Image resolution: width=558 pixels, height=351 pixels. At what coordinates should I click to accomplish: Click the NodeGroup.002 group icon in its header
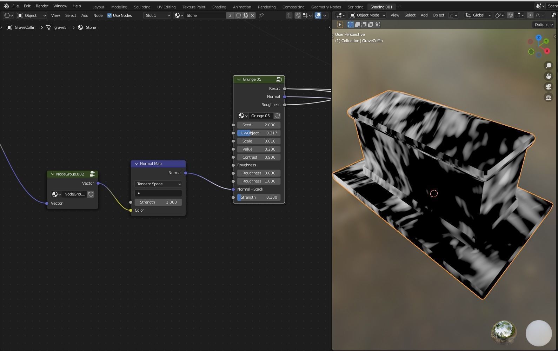[x=92, y=174]
